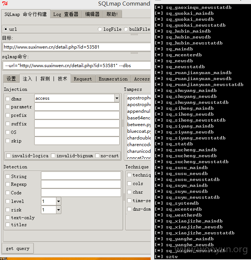
Task: Select the url radio button
Action: [6, 29]
